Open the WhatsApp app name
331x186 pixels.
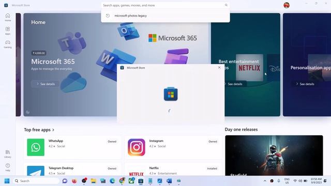56,141
